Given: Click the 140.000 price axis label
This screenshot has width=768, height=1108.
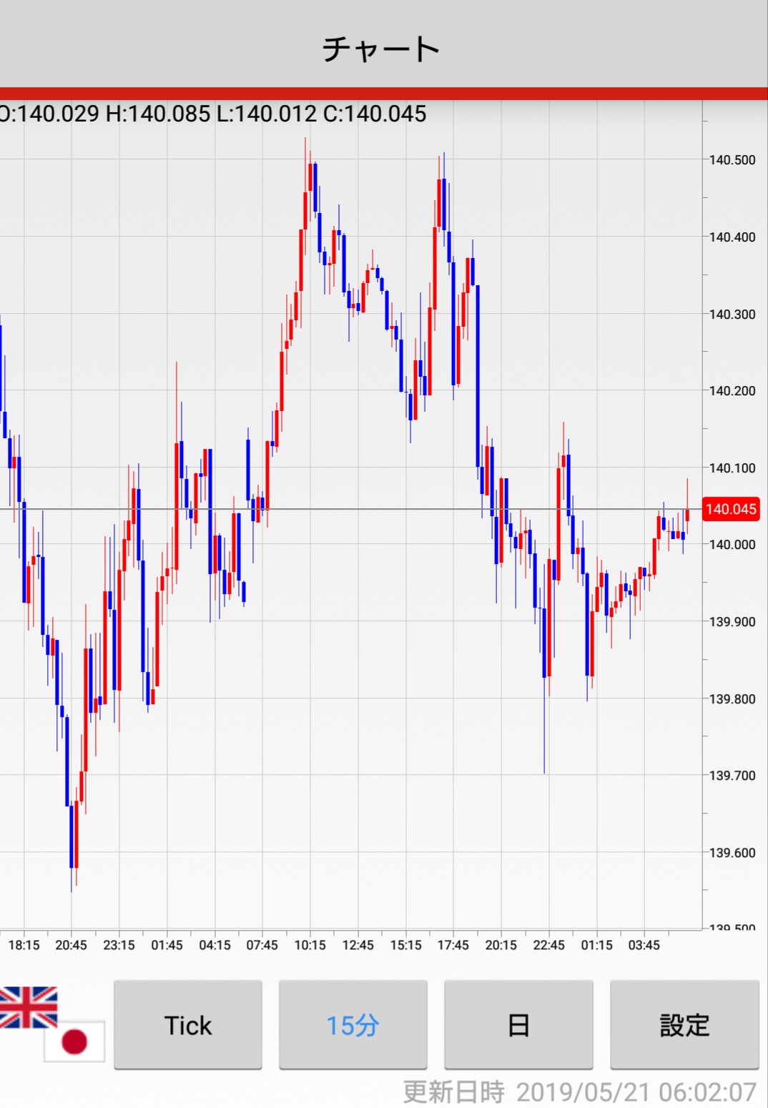Looking at the screenshot, I should click(x=732, y=545).
